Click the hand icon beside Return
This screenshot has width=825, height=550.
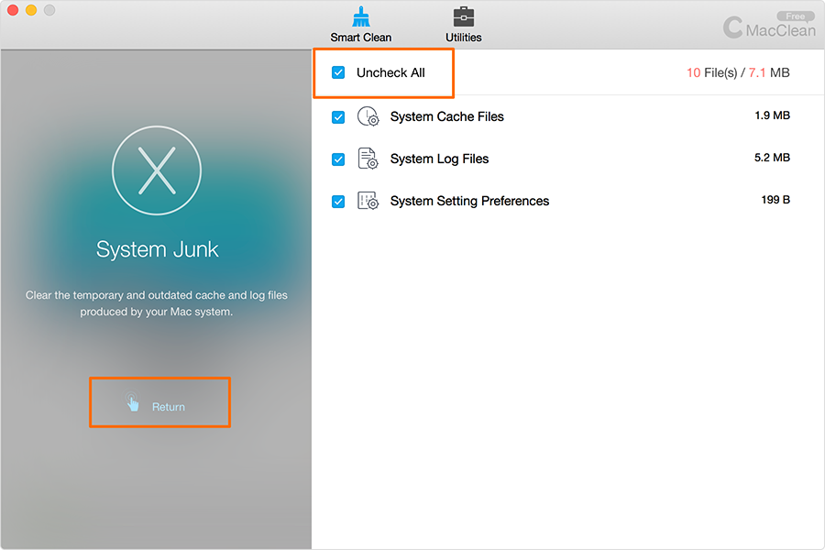[133, 402]
